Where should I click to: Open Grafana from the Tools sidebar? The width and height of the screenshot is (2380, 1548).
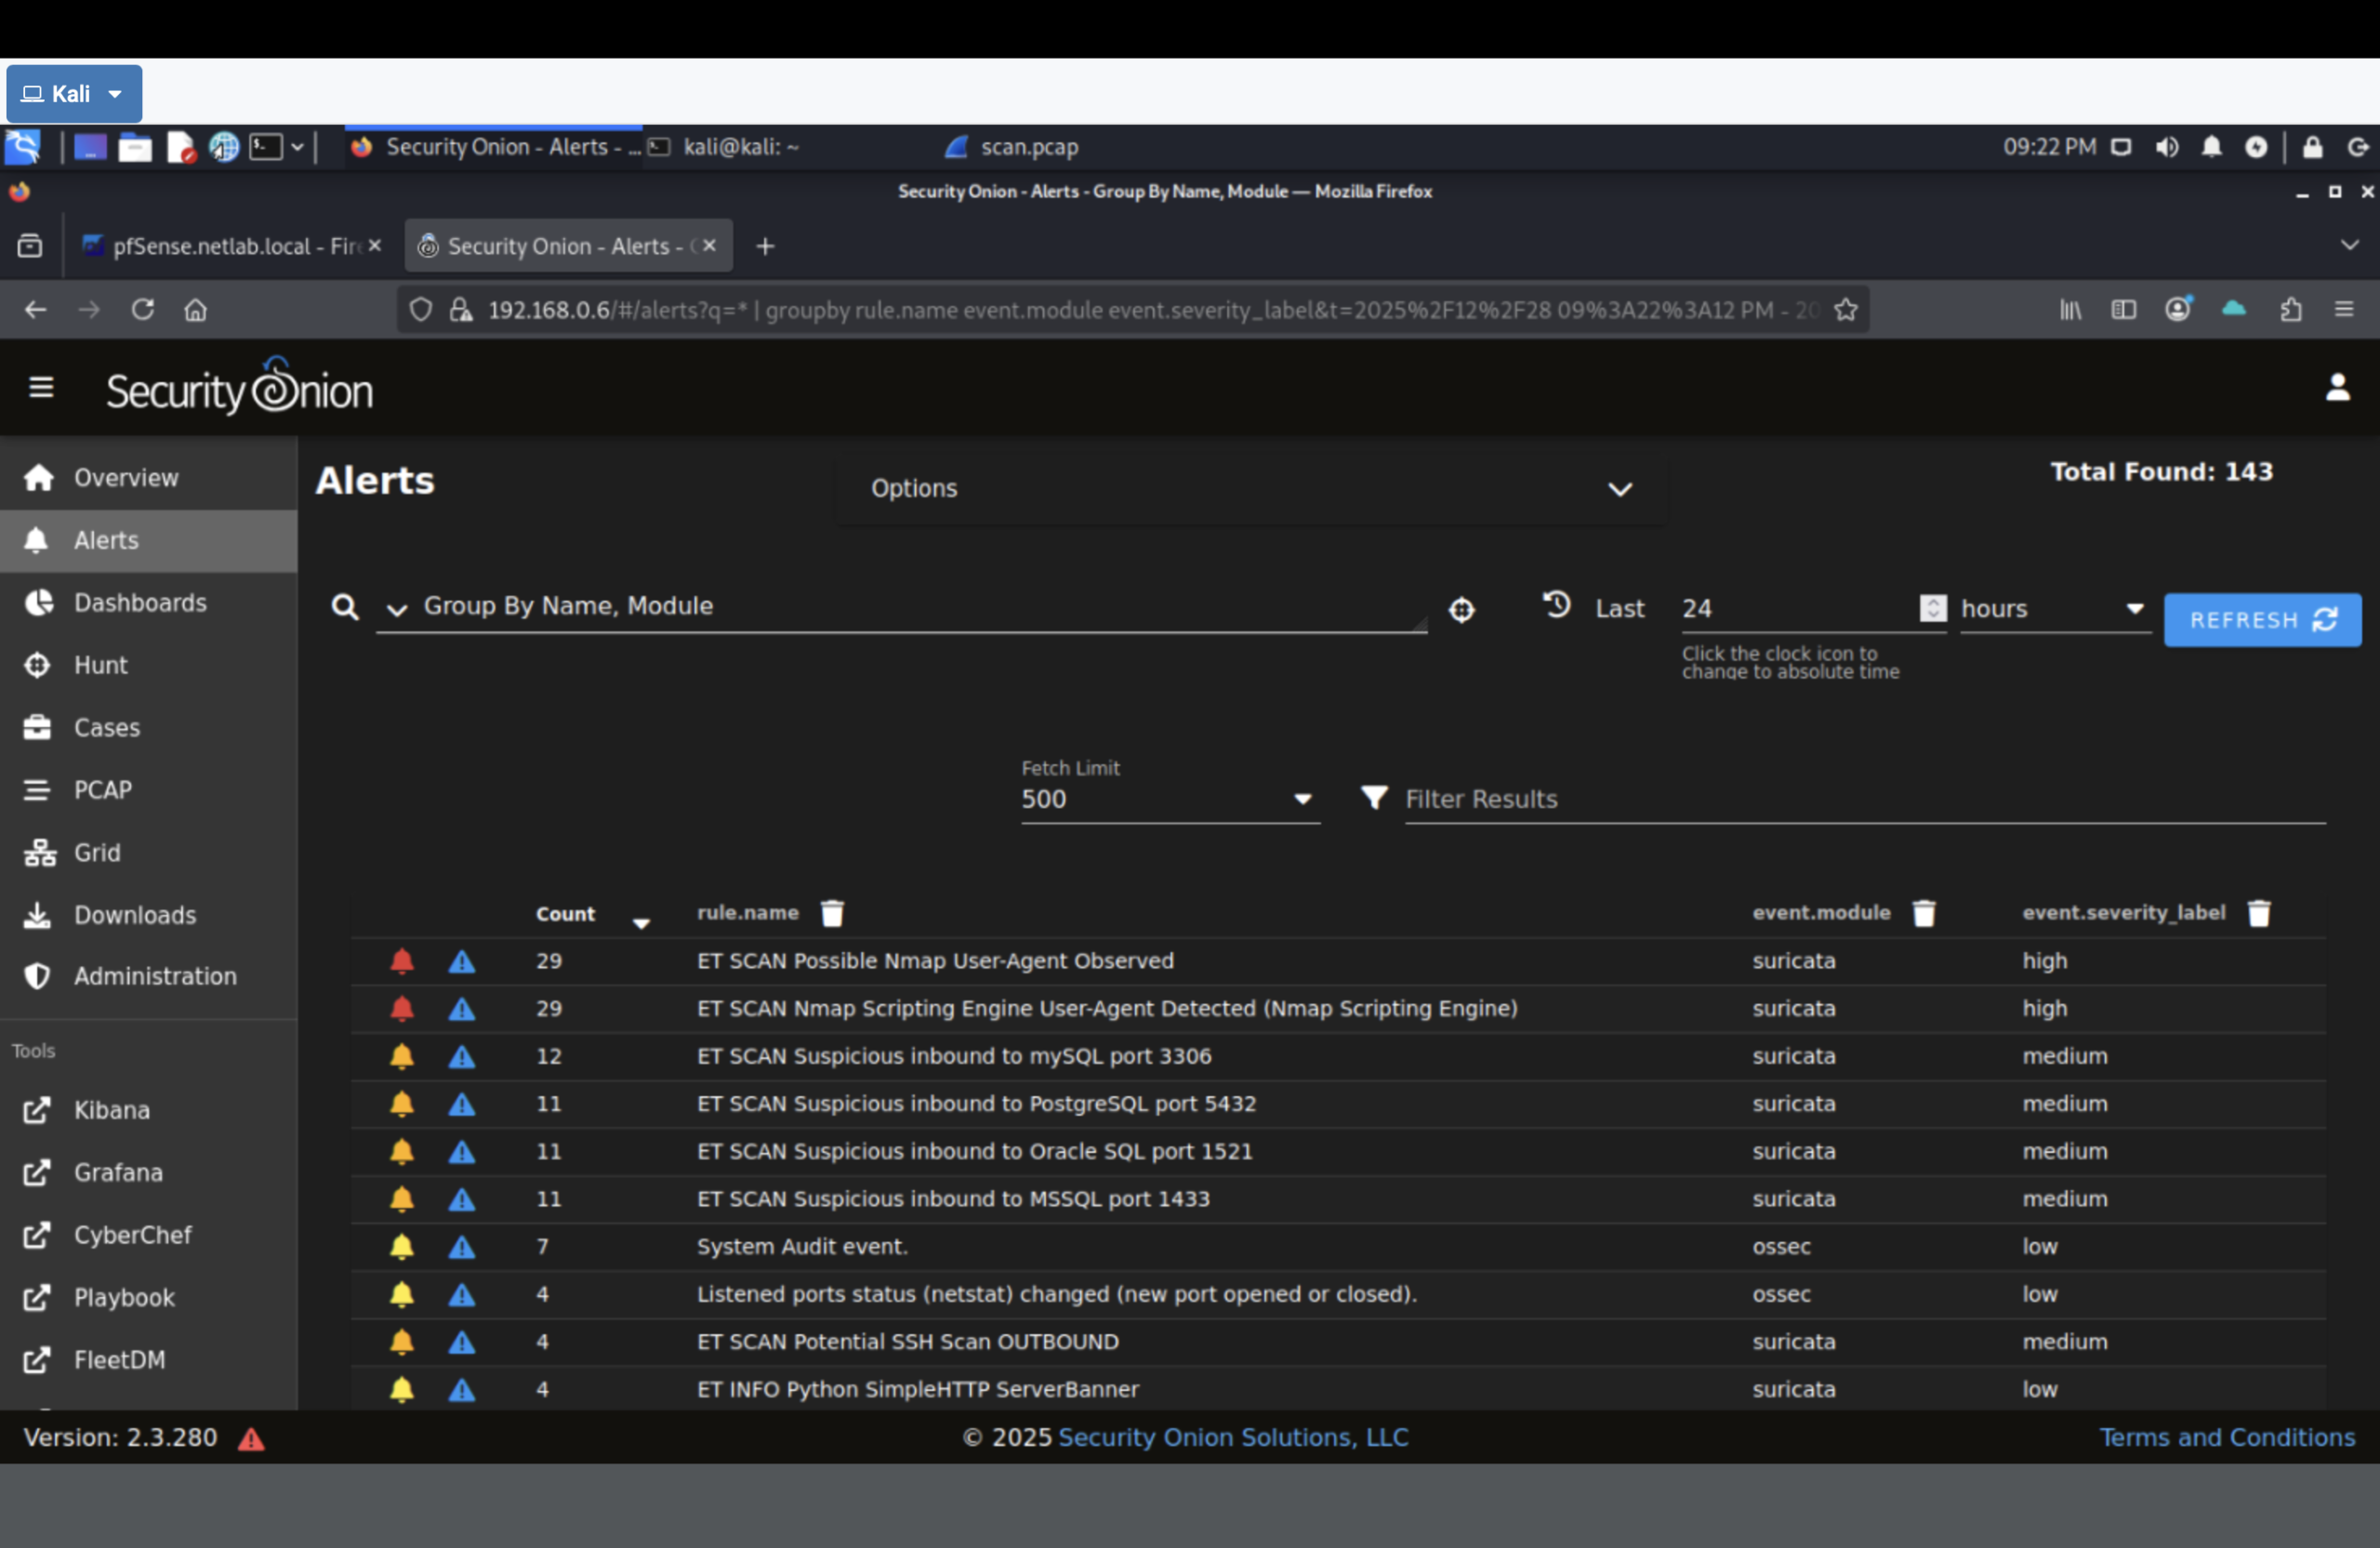(x=118, y=1172)
